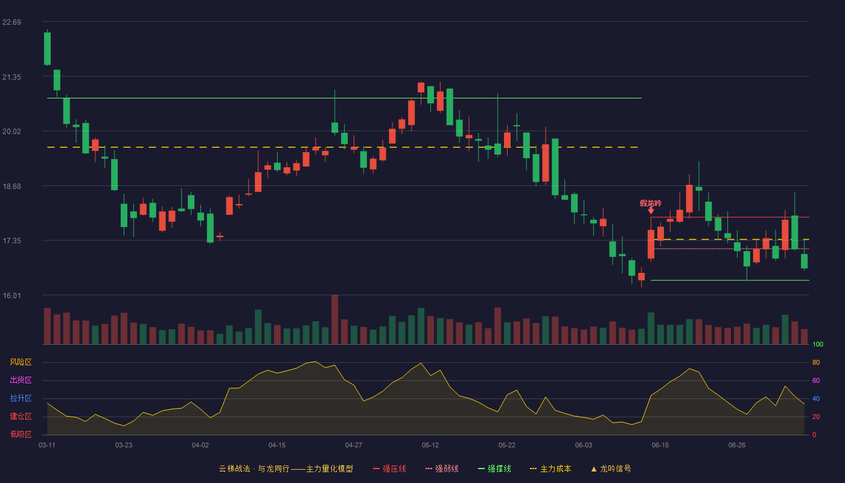Click the 100 indicator scale value

tap(818, 345)
